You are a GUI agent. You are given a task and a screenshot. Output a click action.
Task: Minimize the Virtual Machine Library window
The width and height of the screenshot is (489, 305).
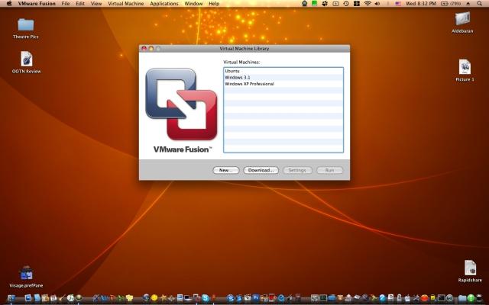tap(151, 49)
